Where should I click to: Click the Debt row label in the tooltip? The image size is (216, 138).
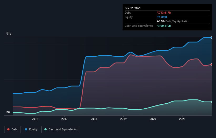point(128,13)
